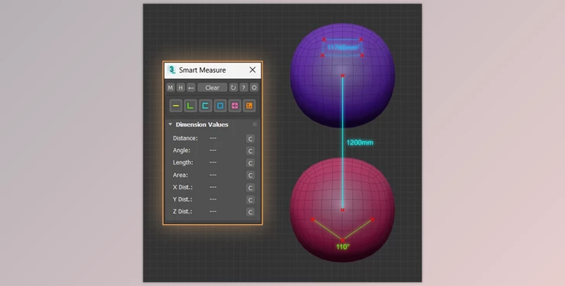This screenshot has width=565, height=286.
Task: Click the H button in Smart Measure
Action: click(x=181, y=87)
